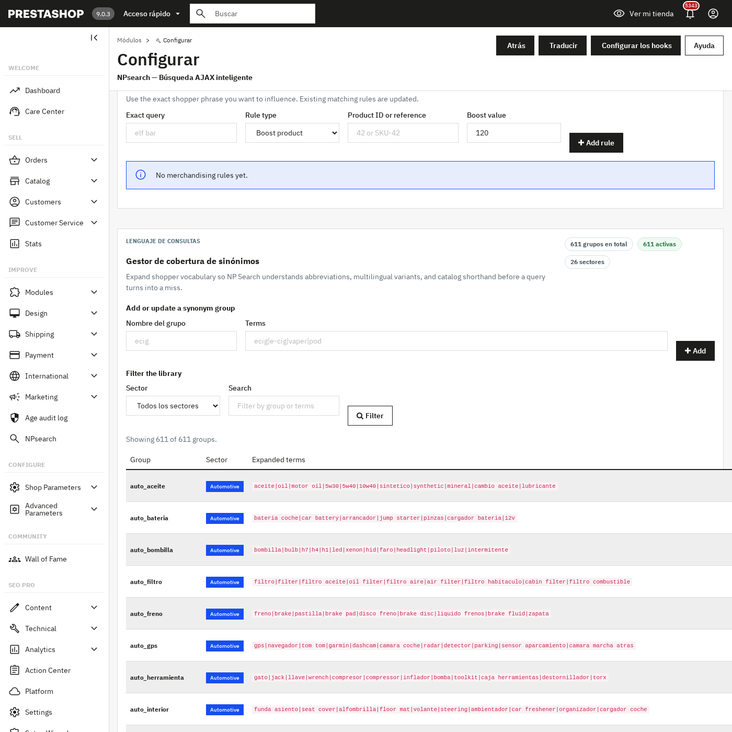Click the Design monitor icon

pos(15,313)
